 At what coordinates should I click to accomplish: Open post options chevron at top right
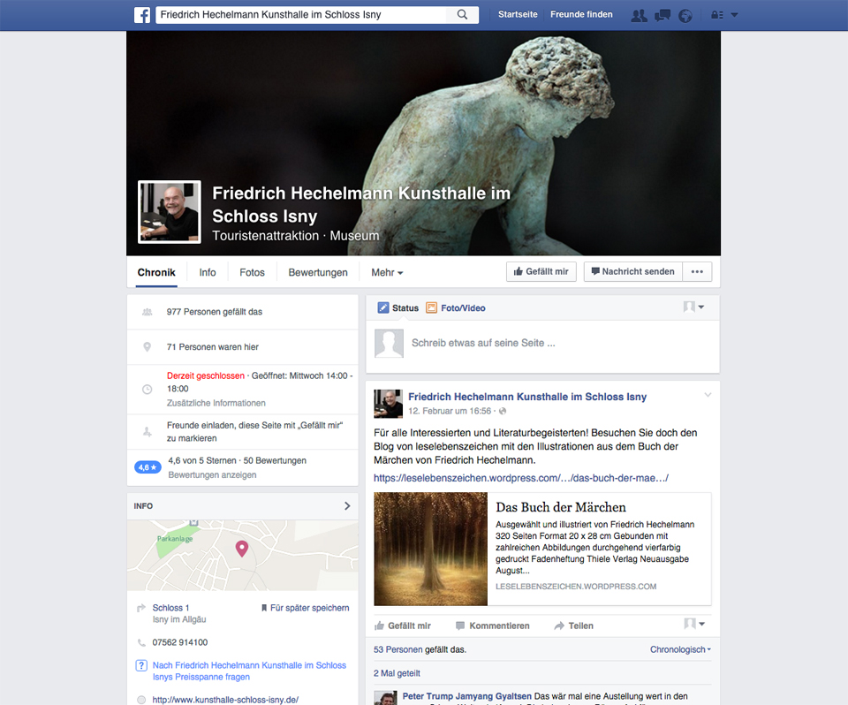coord(708,395)
